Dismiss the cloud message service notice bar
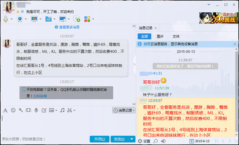Screen dimensions: 239x145 (235, 44)
